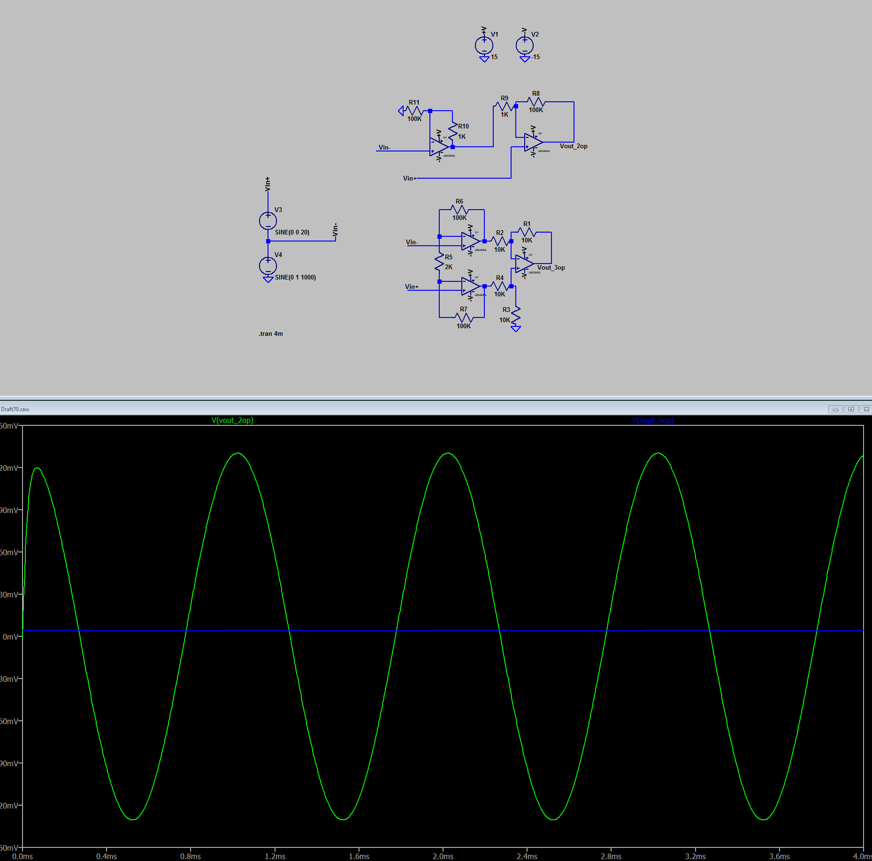Select the V1 voltage source symbol
This screenshot has width=872, height=861.
click(x=484, y=45)
